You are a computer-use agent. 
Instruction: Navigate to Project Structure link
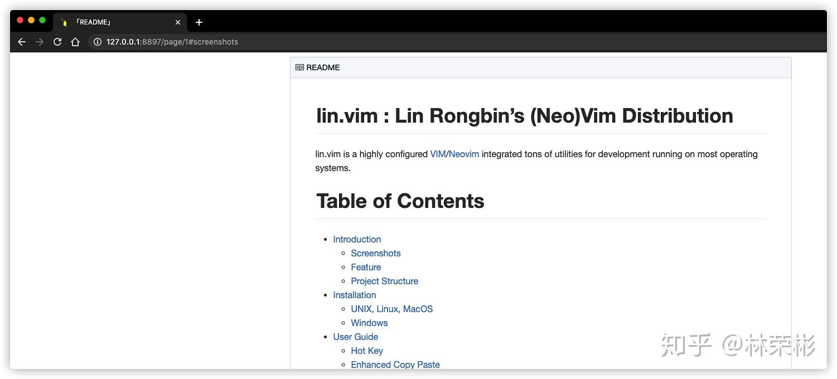pos(384,281)
